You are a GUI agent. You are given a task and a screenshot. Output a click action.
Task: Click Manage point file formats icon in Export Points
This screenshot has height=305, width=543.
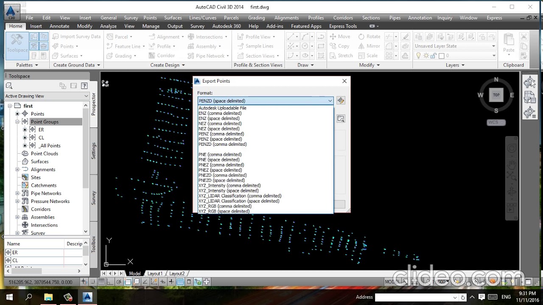pos(341,100)
